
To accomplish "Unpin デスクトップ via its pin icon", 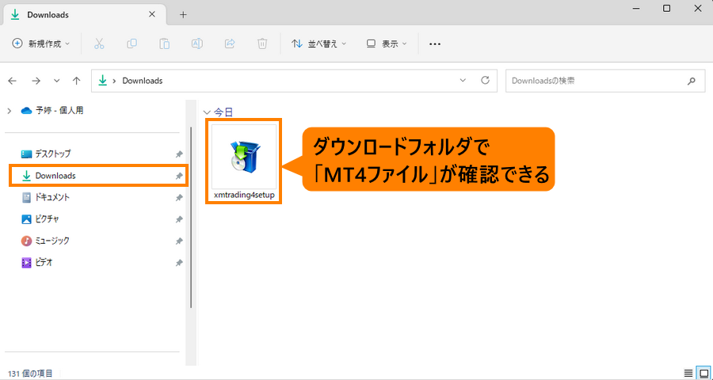I will [179, 154].
